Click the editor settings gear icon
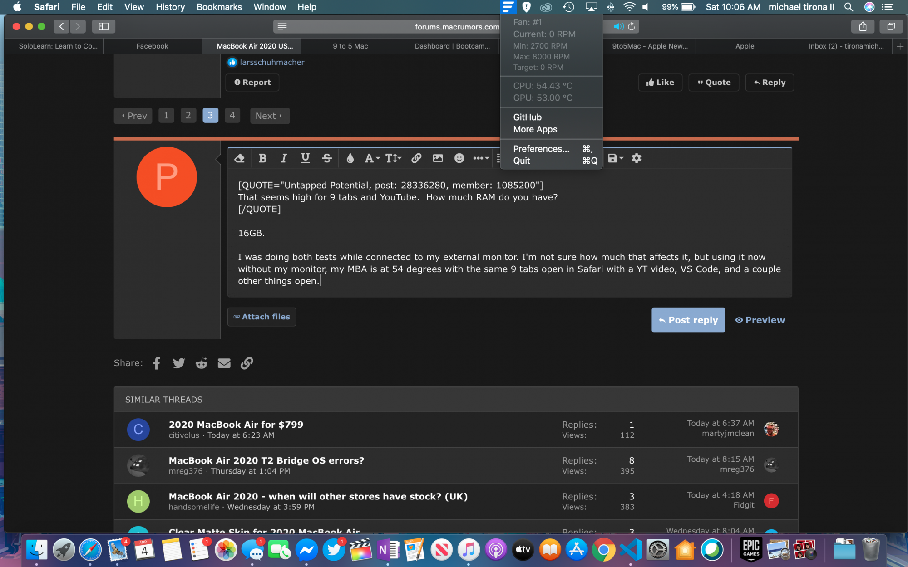This screenshot has width=908, height=567. click(637, 158)
